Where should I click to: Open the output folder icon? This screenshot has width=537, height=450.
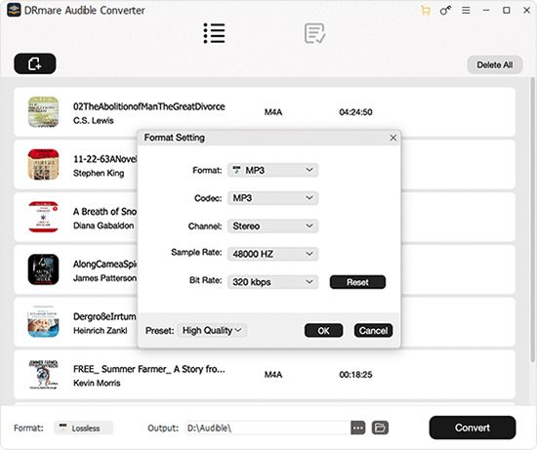click(380, 428)
